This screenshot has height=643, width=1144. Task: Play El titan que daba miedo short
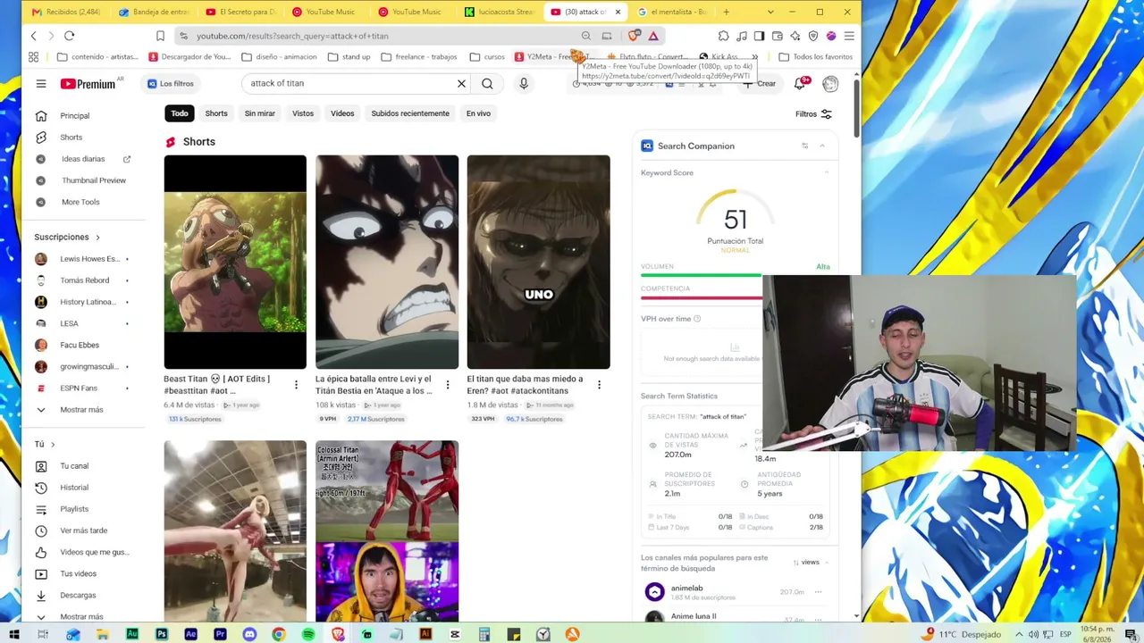click(538, 262)
